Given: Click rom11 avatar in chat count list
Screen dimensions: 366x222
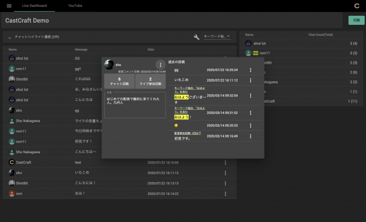Looking at the screenshot, I should click(248, 53).
